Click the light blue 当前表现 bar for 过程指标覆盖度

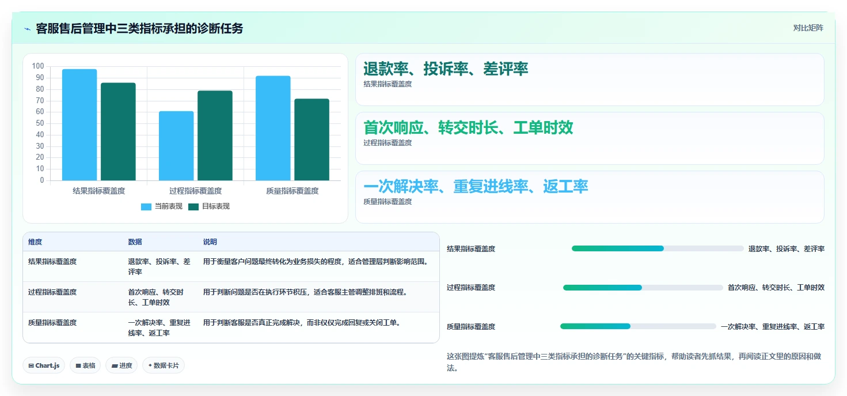[x=176, y=146]
